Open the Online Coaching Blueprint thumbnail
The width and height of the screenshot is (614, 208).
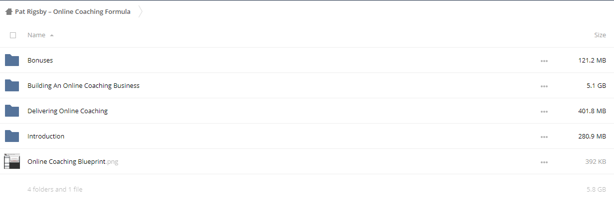click(x=12, y=161)
